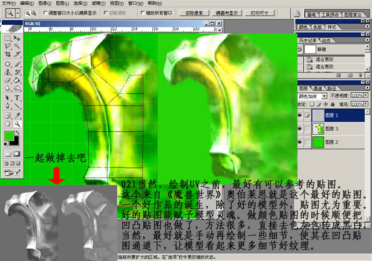Select the Crop tool
This screenshot has width=372, height=261.
click(8, 54)
